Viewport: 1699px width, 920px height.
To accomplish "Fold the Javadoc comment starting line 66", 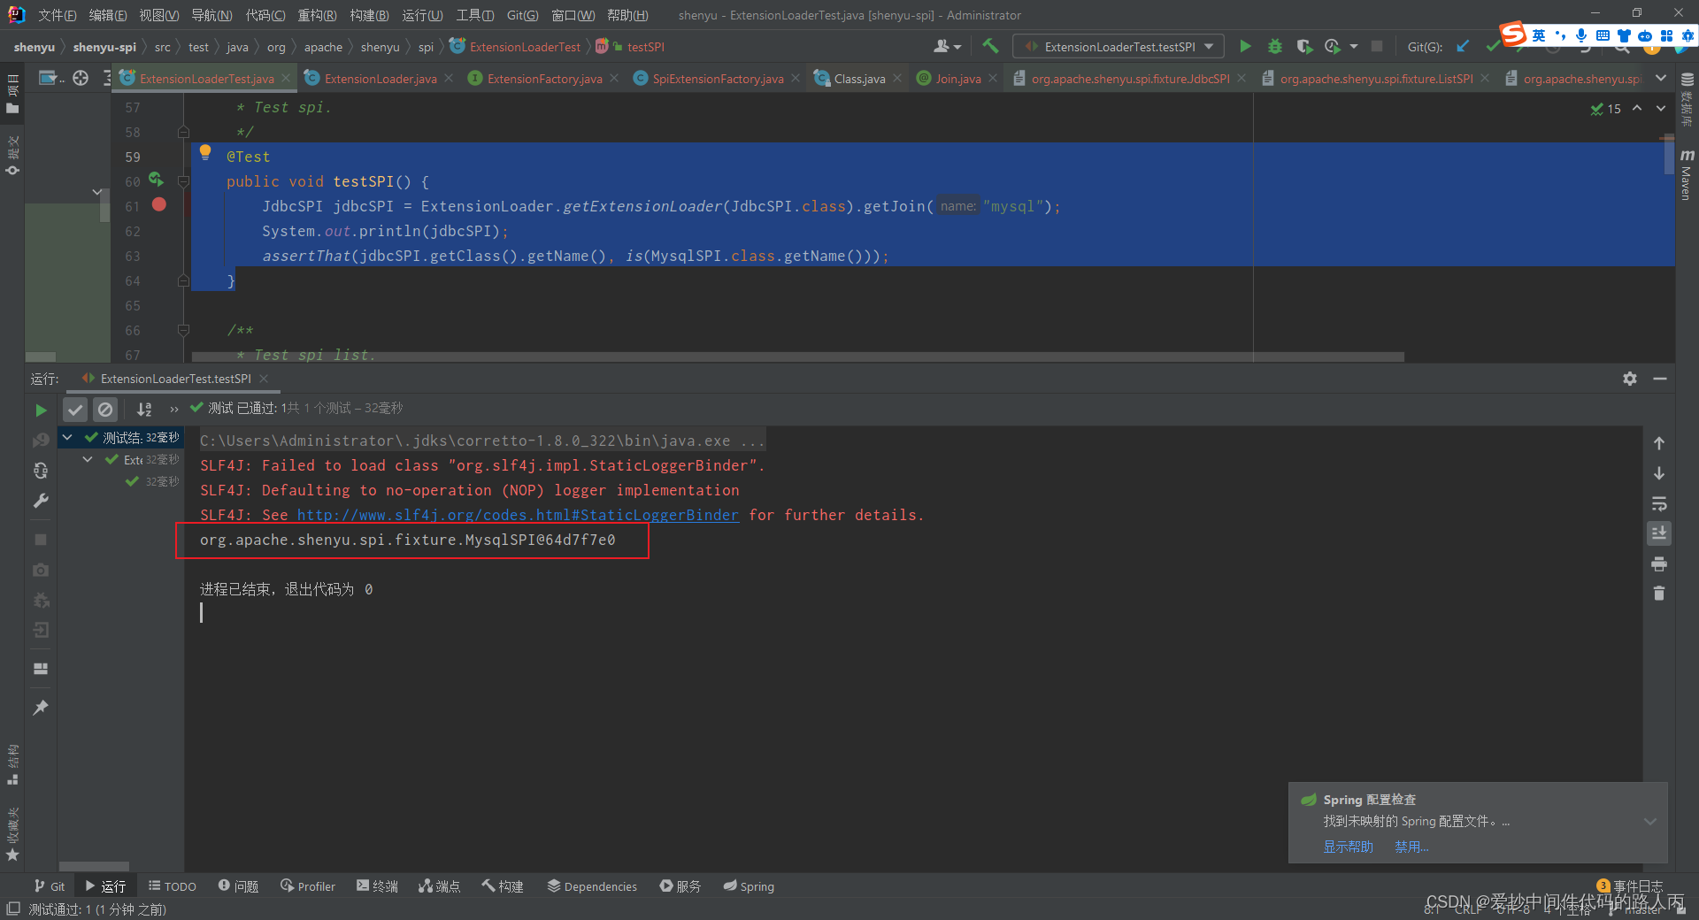I will pyautogui.click(x=183, y=330).
